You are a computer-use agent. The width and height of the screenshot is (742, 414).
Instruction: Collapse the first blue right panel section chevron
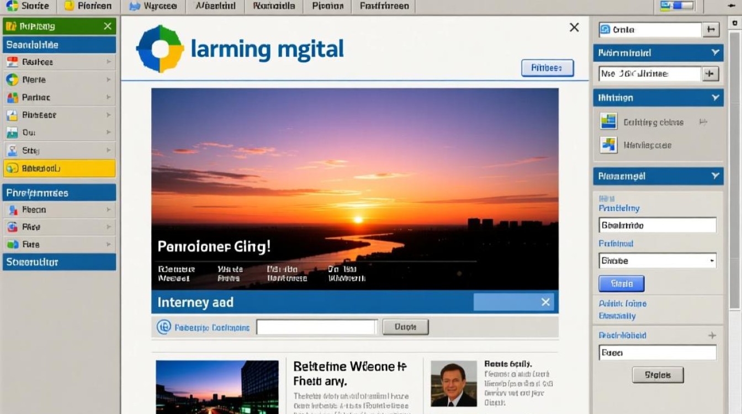click(x=715, y=53)
